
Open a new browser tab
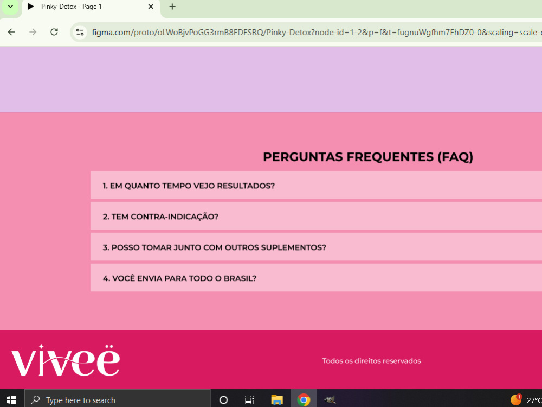point(172,7)
